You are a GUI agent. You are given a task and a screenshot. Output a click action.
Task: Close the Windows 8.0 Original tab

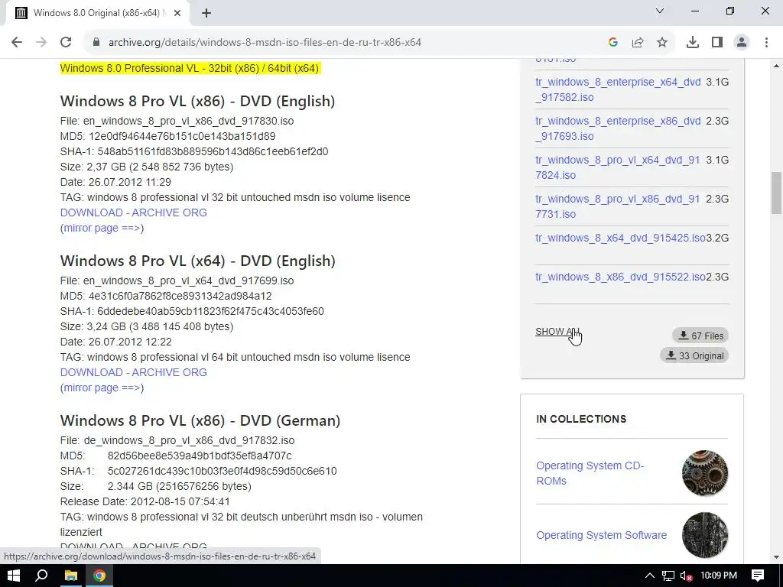point(177,14)
